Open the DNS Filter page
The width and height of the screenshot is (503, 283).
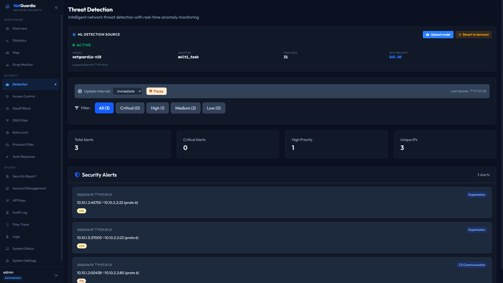click(x=30, y=121)
